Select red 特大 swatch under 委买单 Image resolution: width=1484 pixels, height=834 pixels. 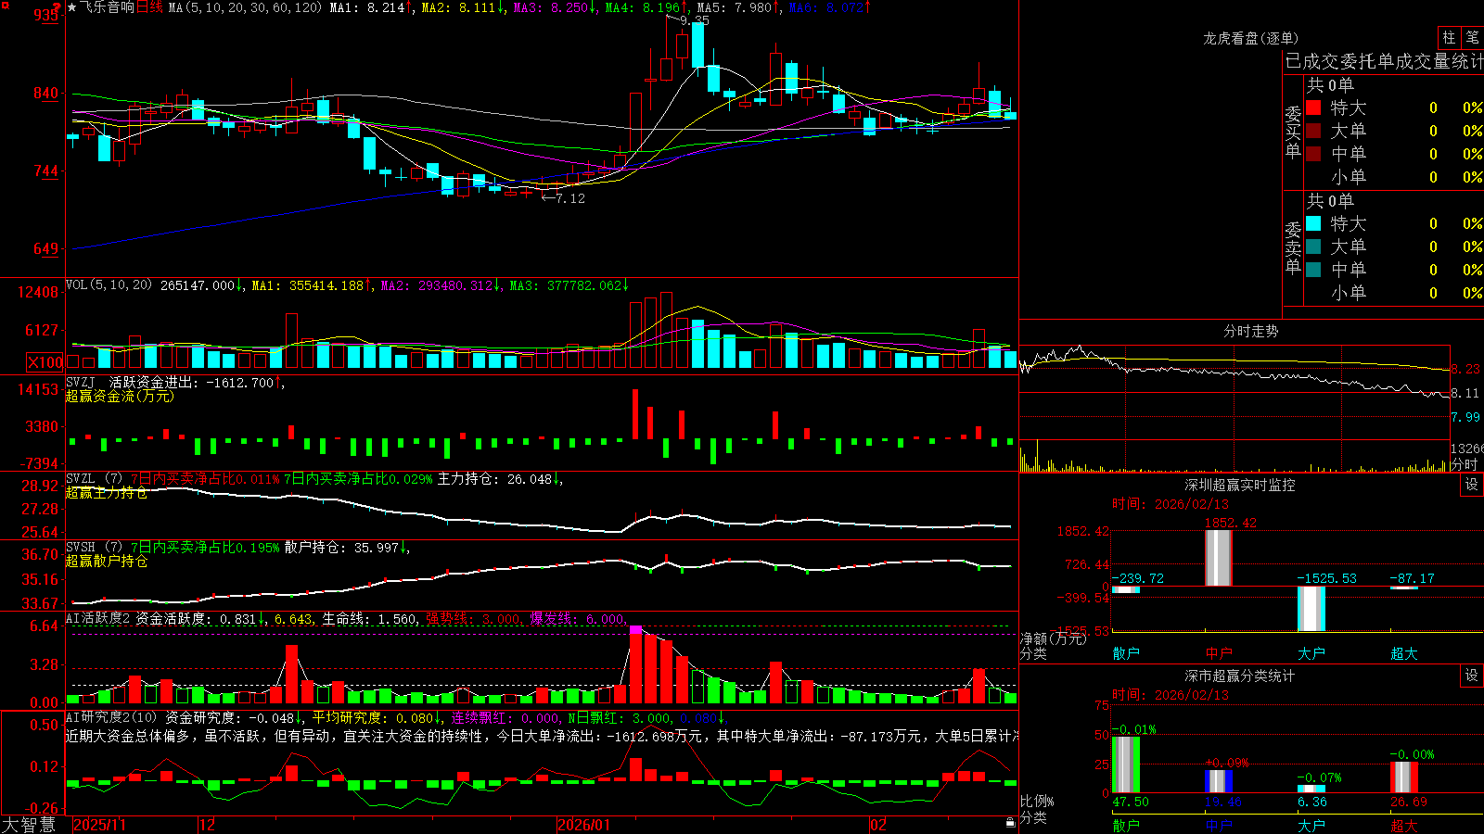click(x=1313, y=107)
